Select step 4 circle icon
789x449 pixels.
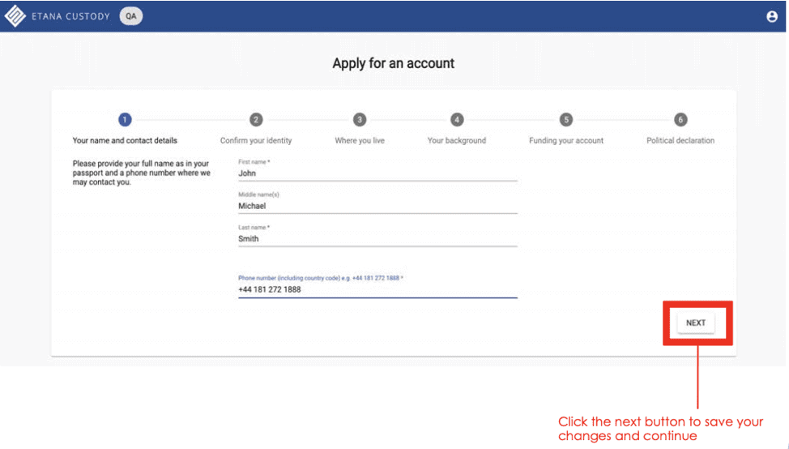(x=457, y=120)
